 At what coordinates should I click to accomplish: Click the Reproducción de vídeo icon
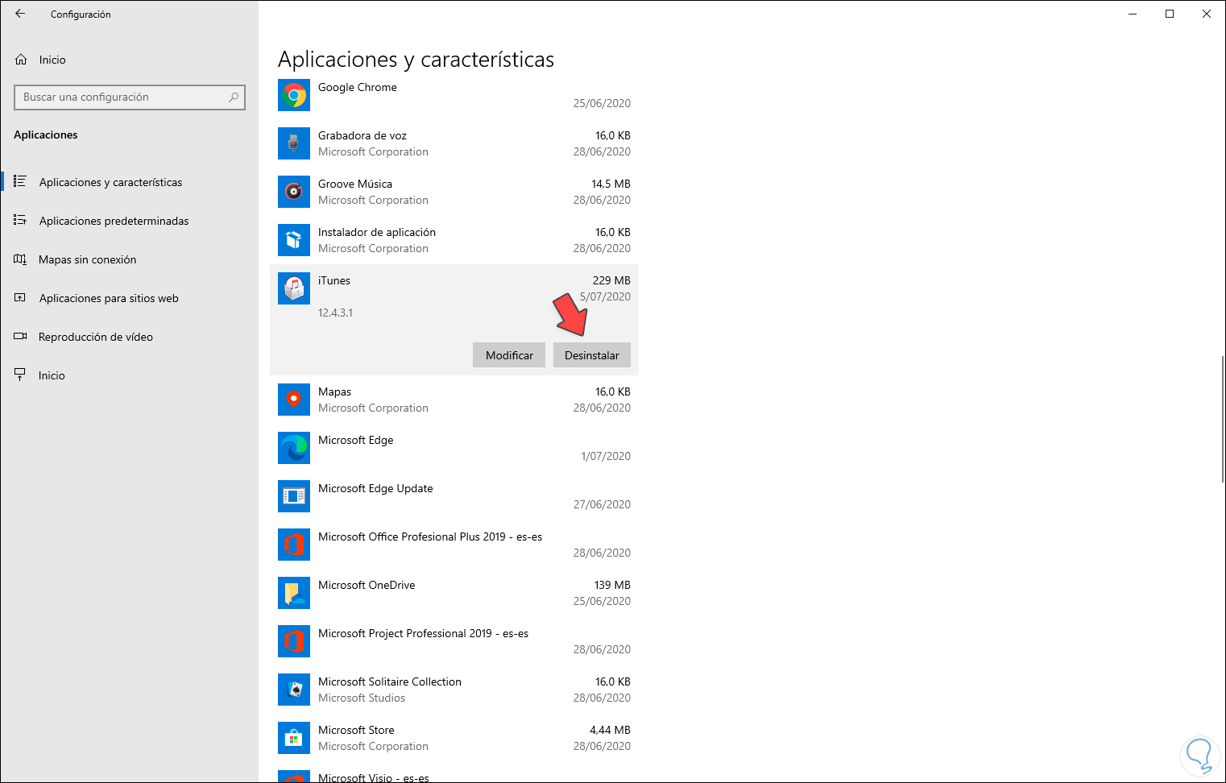pos(20,337)
